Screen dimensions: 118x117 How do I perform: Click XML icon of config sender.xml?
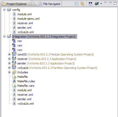click(x=14, y=28)
